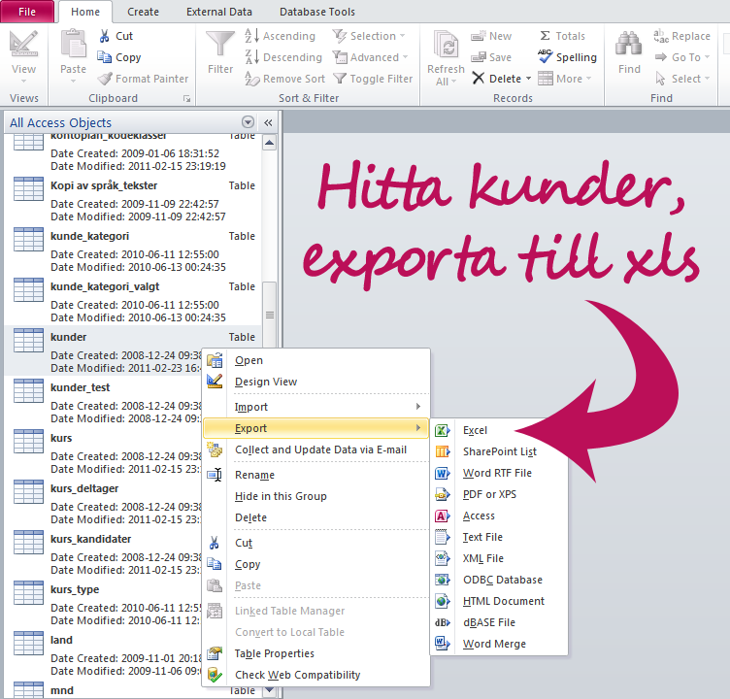Open the Delete dropdown in Records

(x=526, y=79)
